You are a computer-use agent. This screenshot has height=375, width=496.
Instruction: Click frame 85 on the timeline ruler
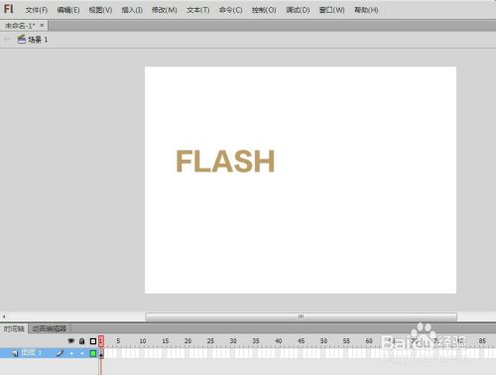point(482,340)
